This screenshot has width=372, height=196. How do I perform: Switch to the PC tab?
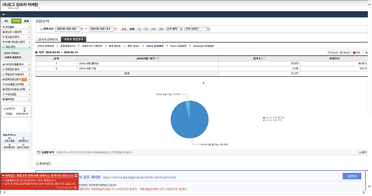pos(6,21)
